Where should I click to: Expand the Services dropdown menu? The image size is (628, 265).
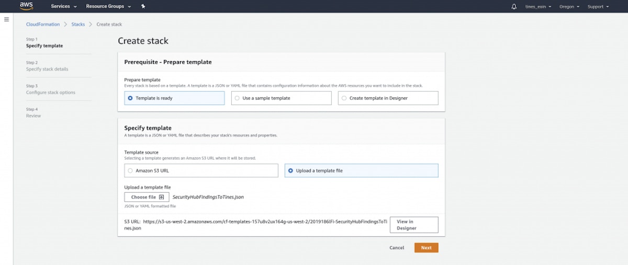(64, 7)
